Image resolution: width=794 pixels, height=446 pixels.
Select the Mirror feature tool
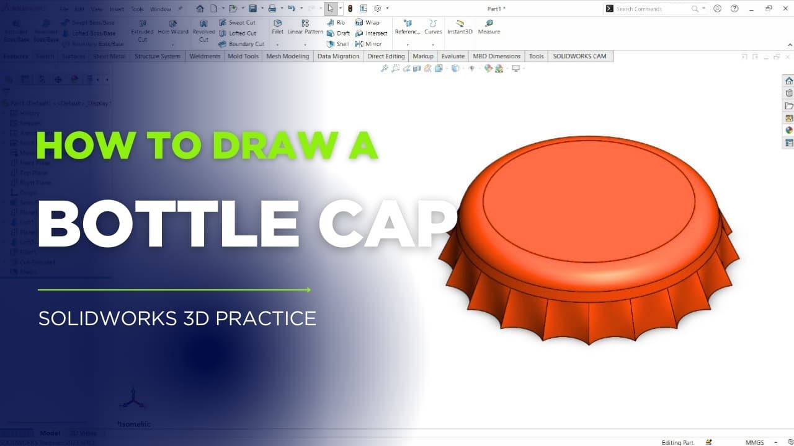coord(368,44)
